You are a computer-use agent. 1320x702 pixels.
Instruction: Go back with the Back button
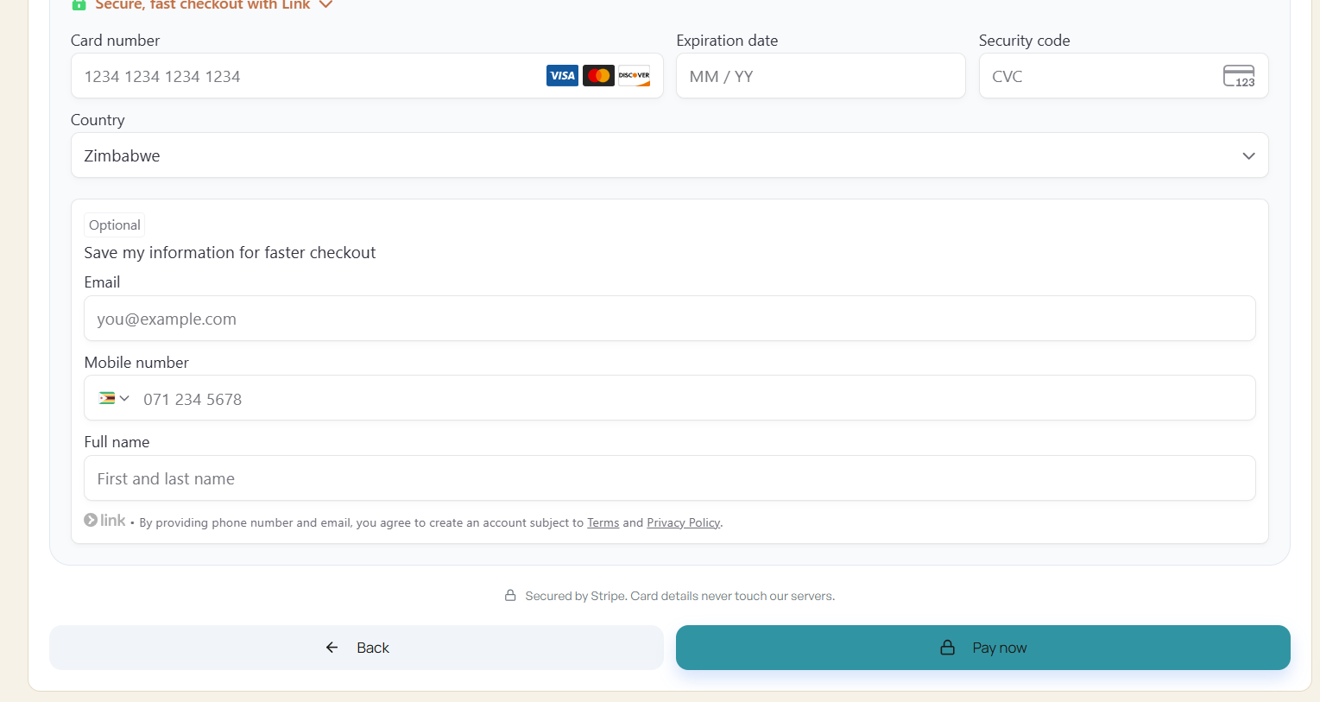click(356, 648)
